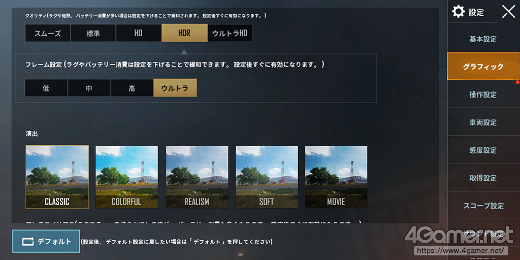
Task: Select スムーズ graphics quality
Action: pyautogui.click(x=48, y=33)
